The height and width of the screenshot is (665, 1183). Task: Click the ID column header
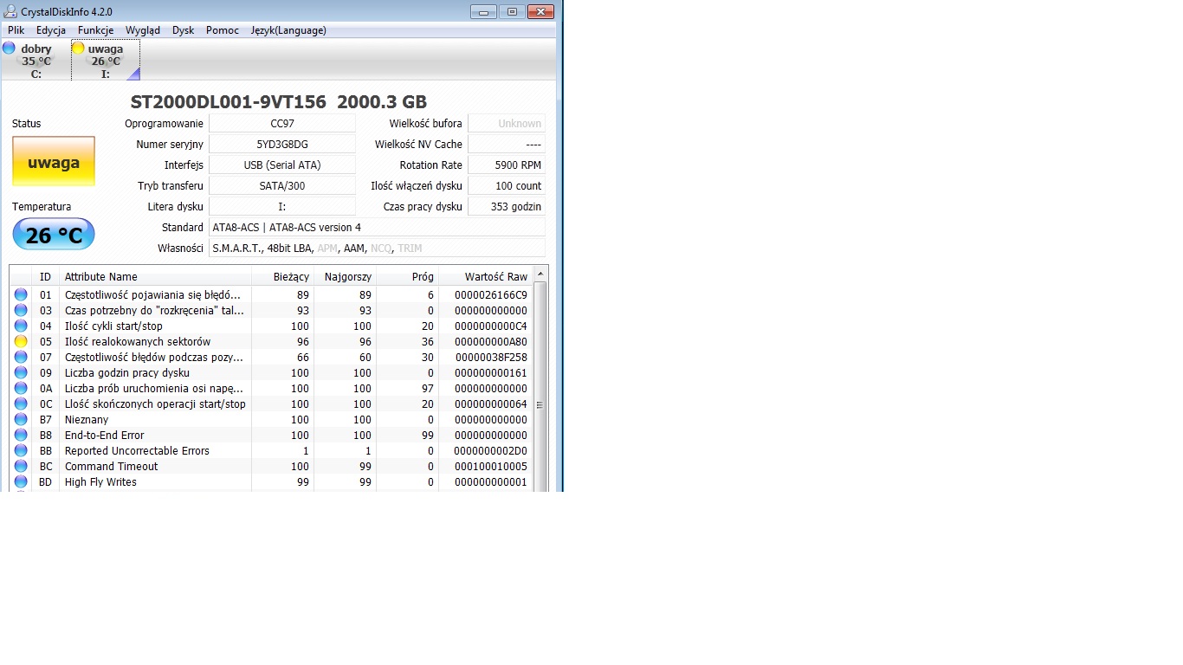46,277
